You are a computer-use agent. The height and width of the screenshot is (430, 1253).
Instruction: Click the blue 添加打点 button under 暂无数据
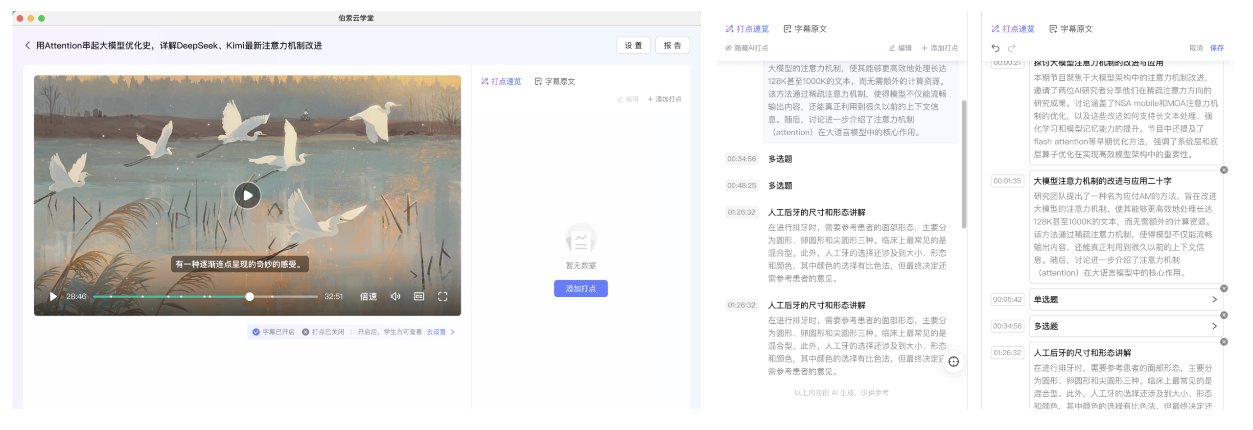580,289
